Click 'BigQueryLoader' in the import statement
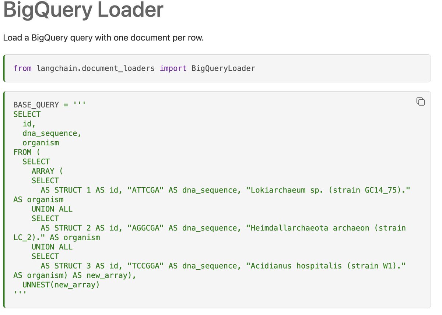Viewport: 442px width, 315px height. pyautogui.click(x=223, y=68)
